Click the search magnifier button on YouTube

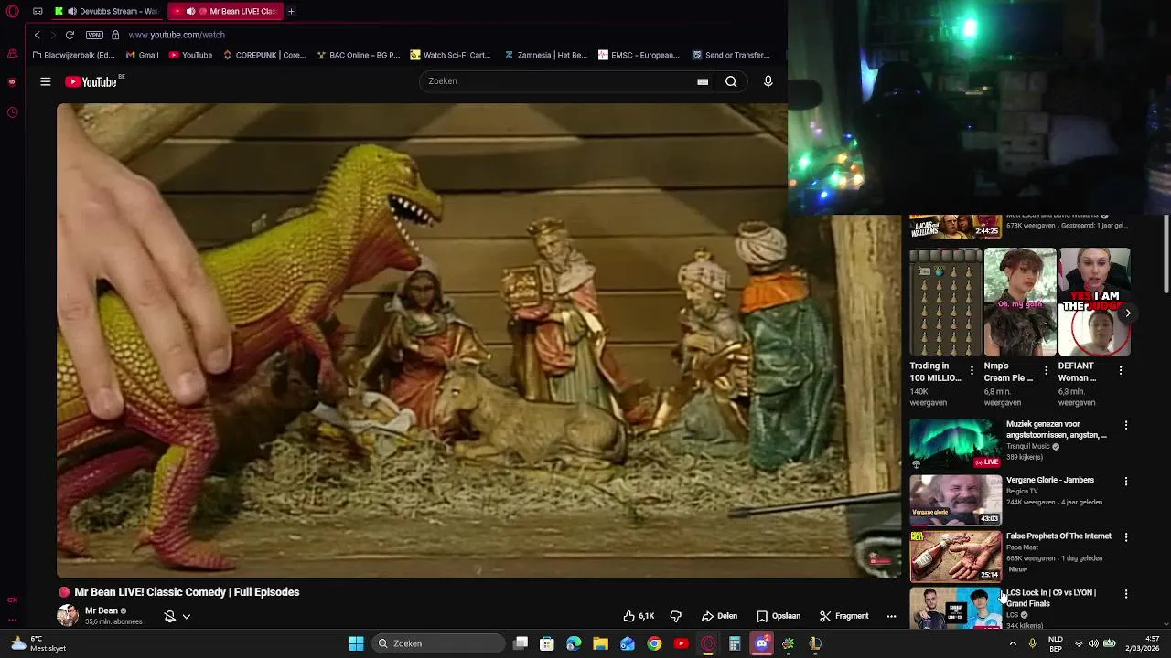pyautogui.click(x=731, y=81)
